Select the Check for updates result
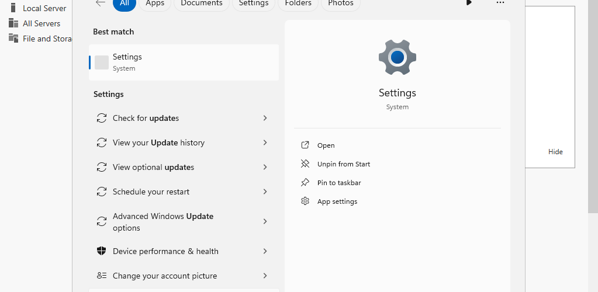Viewport: 598px width, 292px height. [x=184, y=118]
